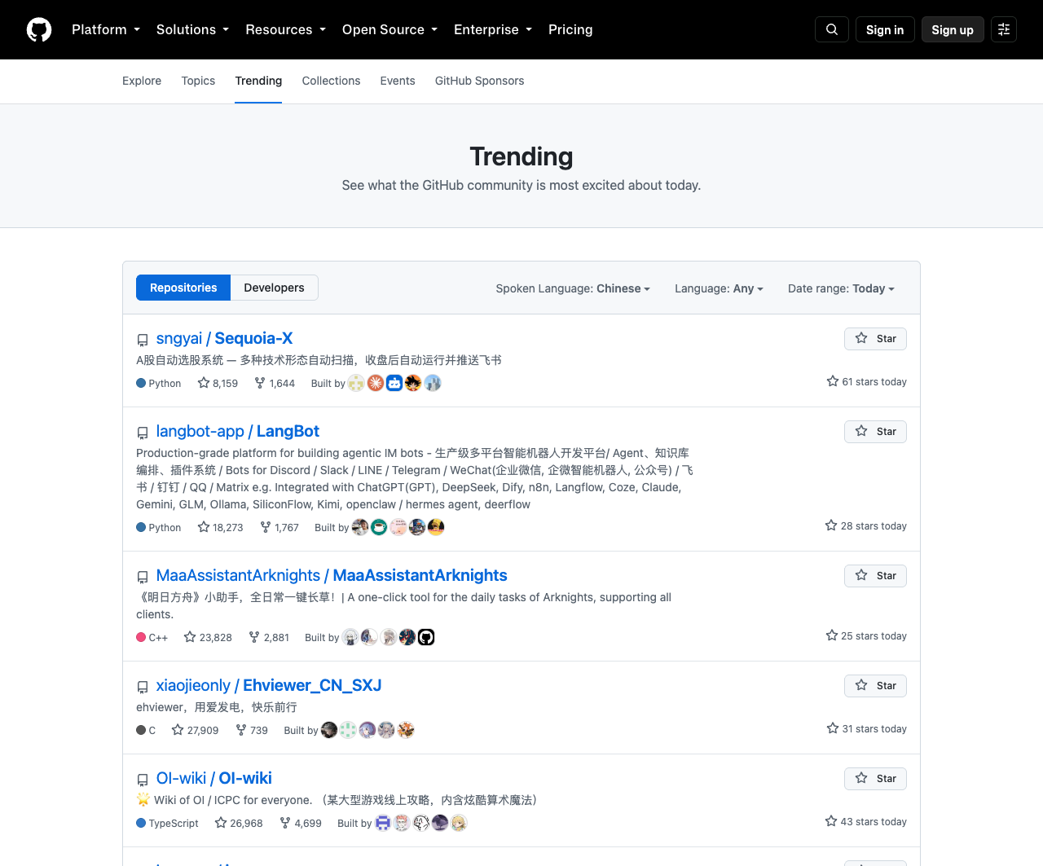This screenshot has width=1043, height=866.
Task: Switch to the Developers toggle
Action: tap(274, 288)
